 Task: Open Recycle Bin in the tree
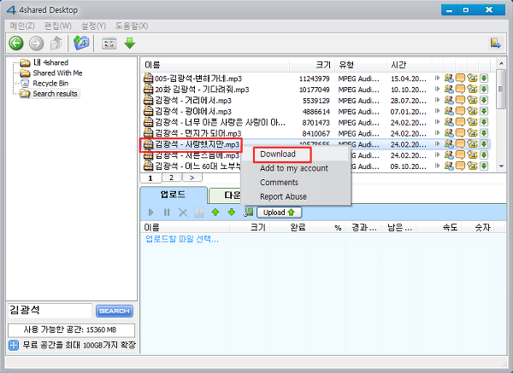coord(50,84)
